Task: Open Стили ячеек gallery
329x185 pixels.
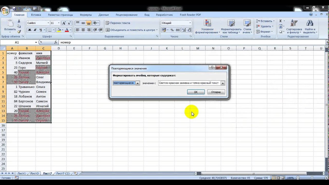Action: 247,27
